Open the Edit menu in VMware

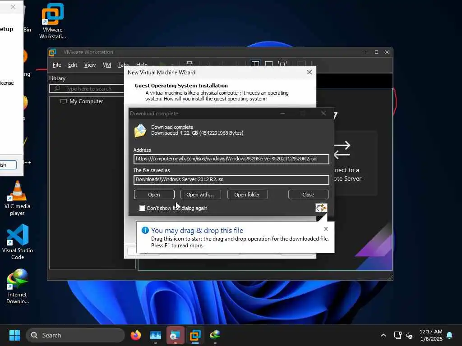[x=73, y=65]
